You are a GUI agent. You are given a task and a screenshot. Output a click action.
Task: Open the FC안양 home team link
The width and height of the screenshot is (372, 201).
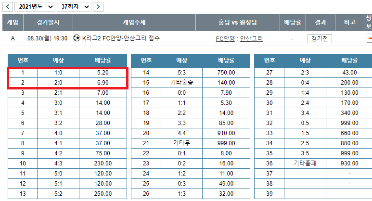pos(226,38)
